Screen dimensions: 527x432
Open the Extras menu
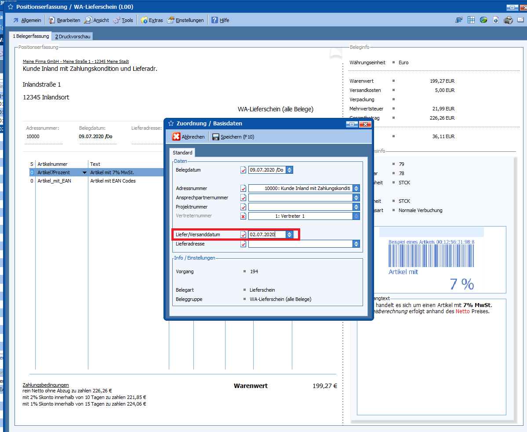pyautogui.click(x=152, y=20)
